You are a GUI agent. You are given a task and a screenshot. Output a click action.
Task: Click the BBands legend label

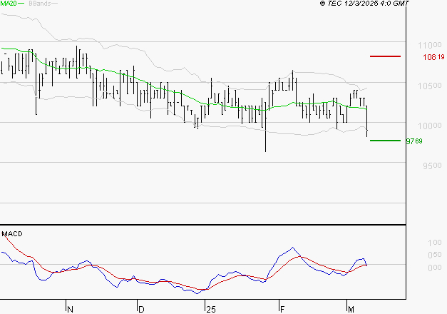pos(39,3)
